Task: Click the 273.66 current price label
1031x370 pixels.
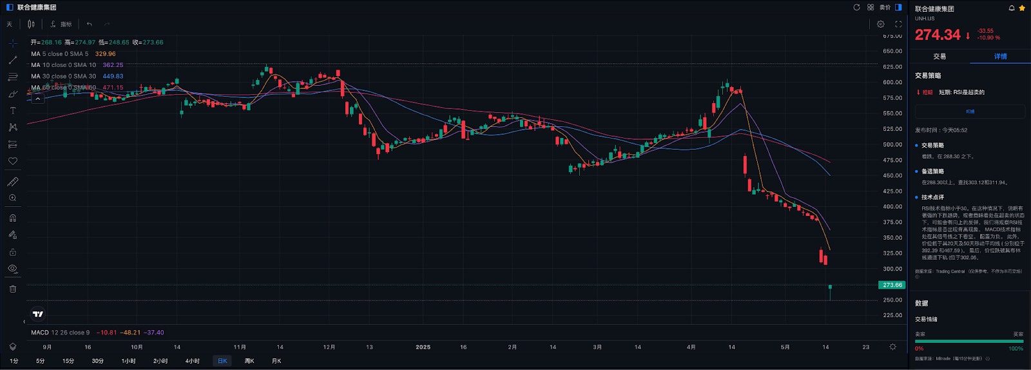Action: [x=892, y=285]
